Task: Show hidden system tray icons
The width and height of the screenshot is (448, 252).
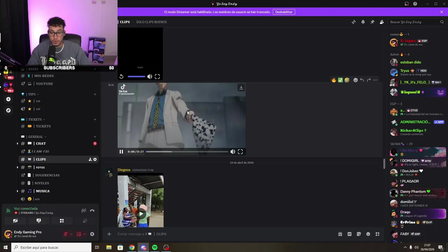Action: click(x=405, y=247)
